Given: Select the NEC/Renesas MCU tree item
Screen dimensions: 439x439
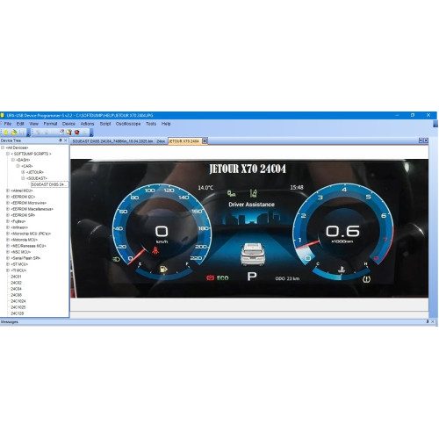Looking at the screenshot, I should [28, 246].
